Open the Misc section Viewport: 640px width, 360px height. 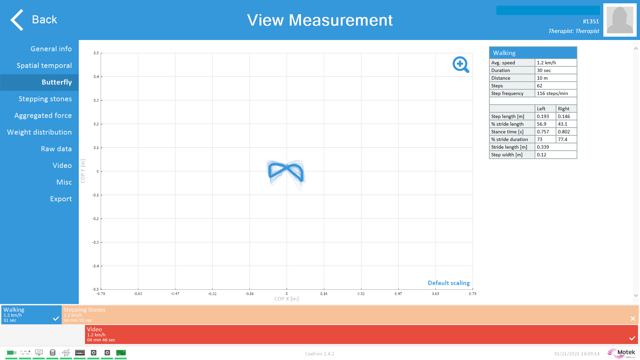click(x=64, y=182)
